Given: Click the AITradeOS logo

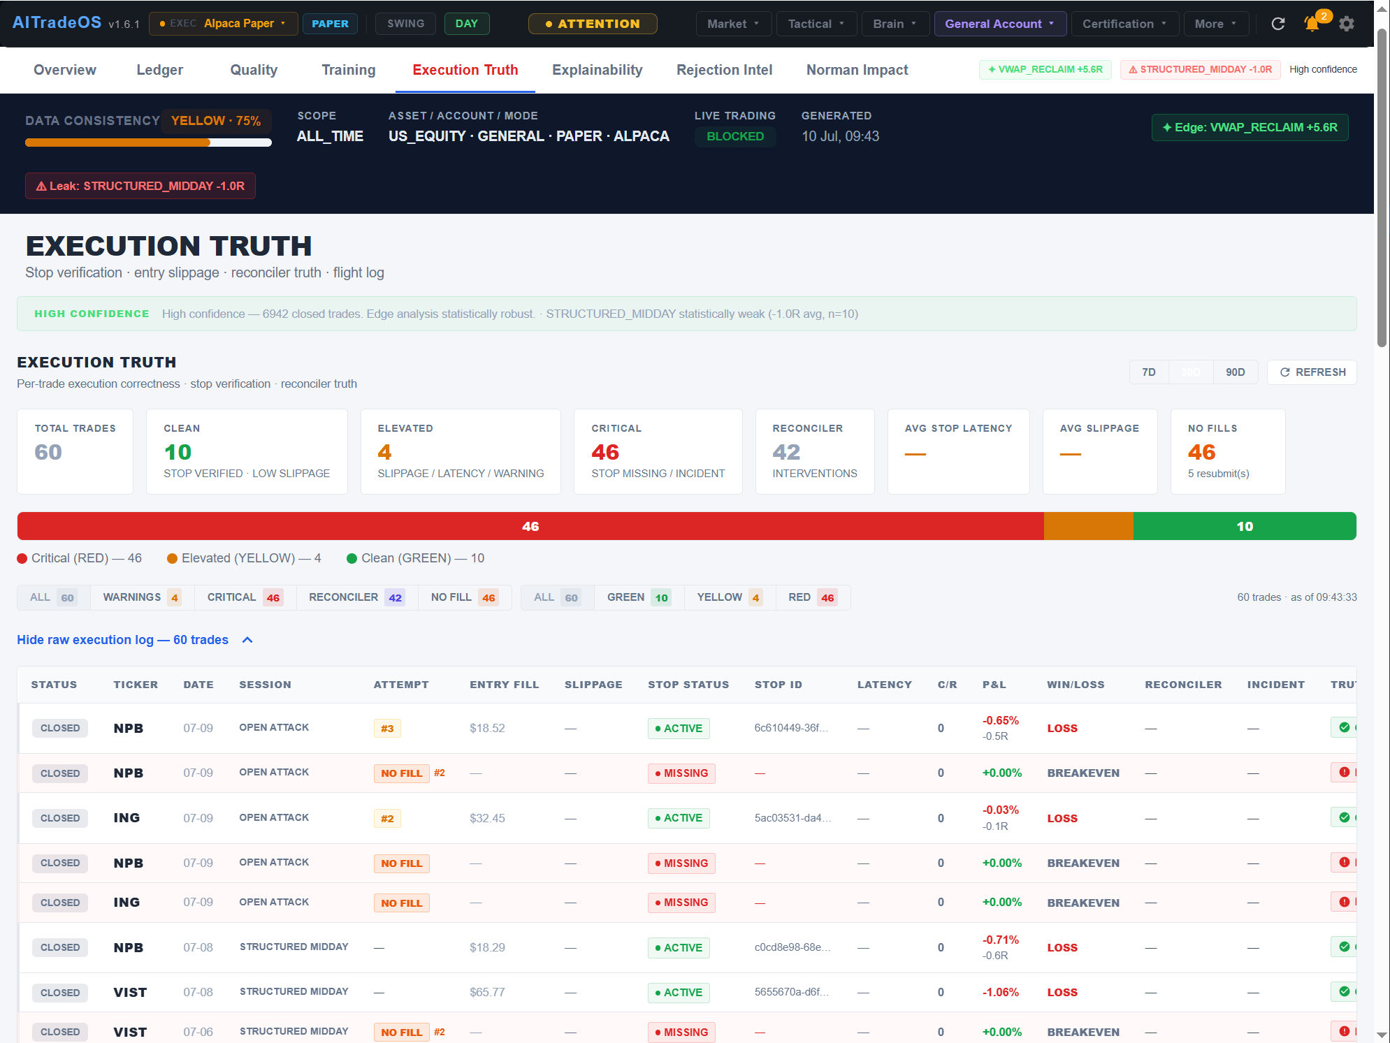Looking at the screenshot, I should [57, 22].
